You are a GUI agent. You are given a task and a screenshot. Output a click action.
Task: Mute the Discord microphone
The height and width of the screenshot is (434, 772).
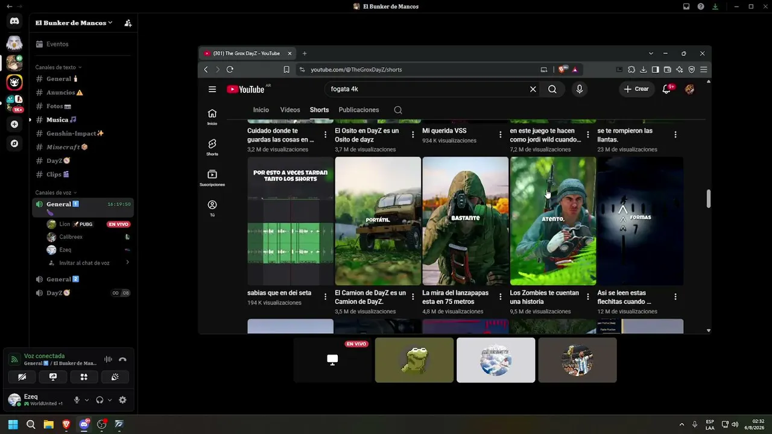[x=77, y=400]
